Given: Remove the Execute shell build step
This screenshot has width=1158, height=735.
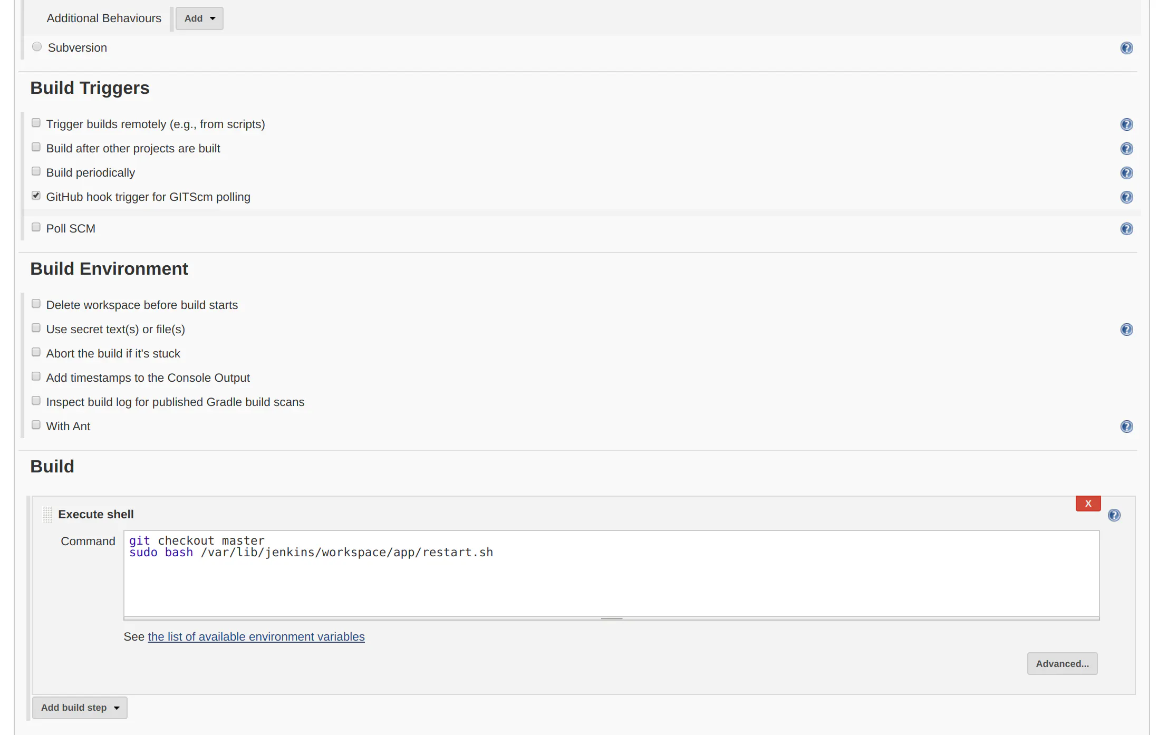Looking at the screenshot, I should 1088,503.
